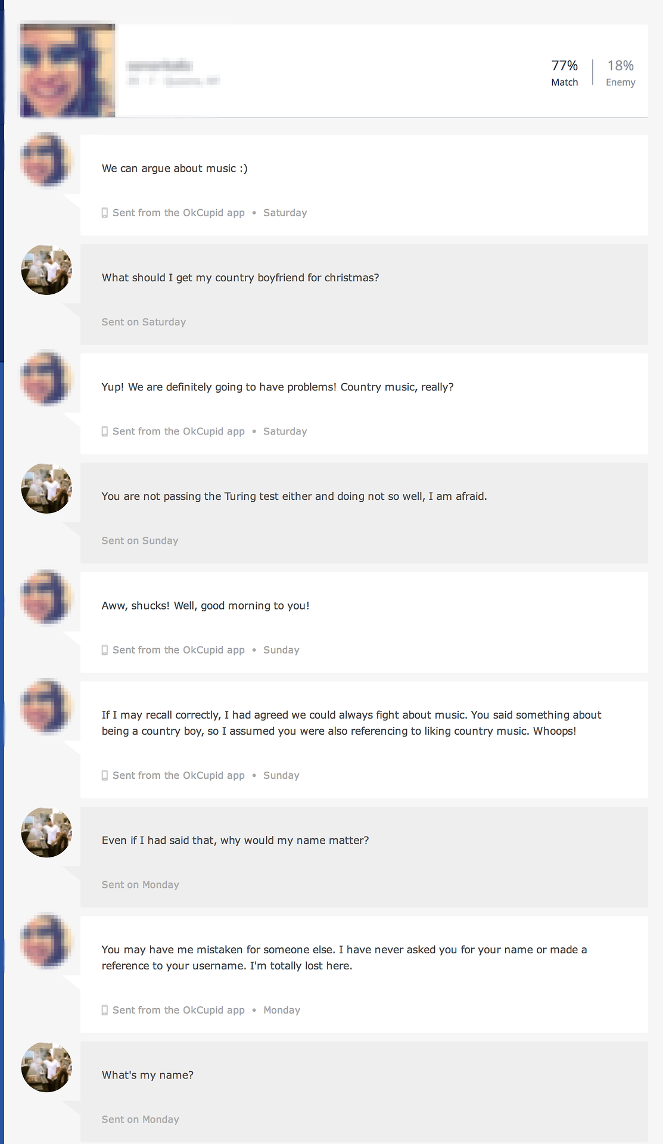The width and height of the screenshot is (663, 1144).
Task: Click the avatar next to "What's my name?"
Action: (x=46, y=1067)
